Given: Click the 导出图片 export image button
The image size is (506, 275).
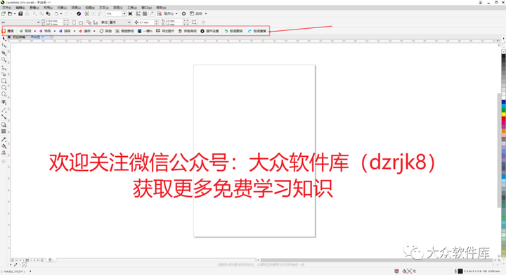Looking at the screenshot, I should (x=165, y=31).
